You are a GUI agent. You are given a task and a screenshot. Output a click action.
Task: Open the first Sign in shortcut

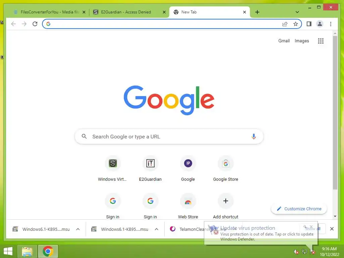click(113, 206)
